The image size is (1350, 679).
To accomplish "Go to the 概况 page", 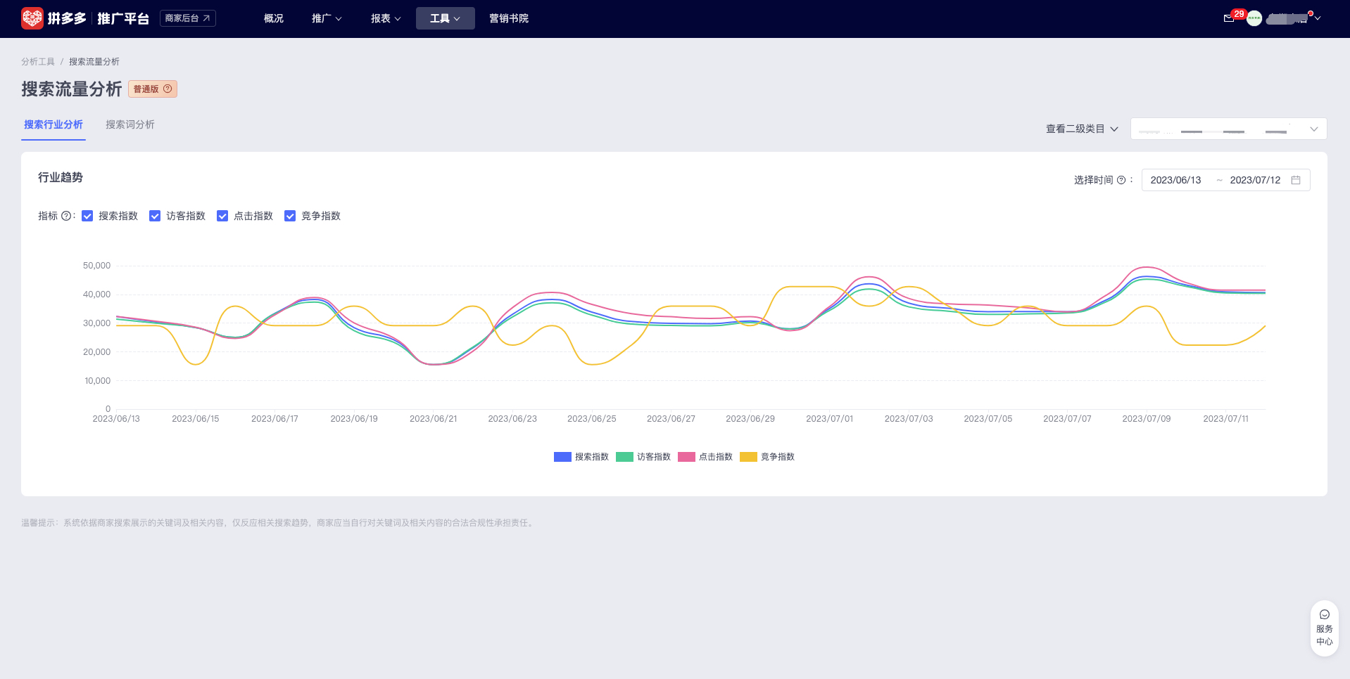I will coord(274,18).
